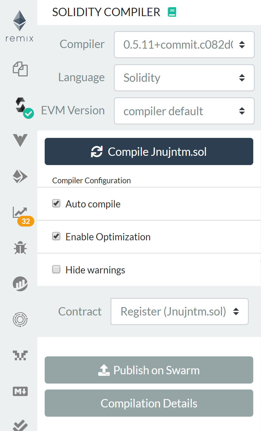Check the Hide warnings checkbox
The width and height of the screenshot is (261, 431).
(56, 270)
